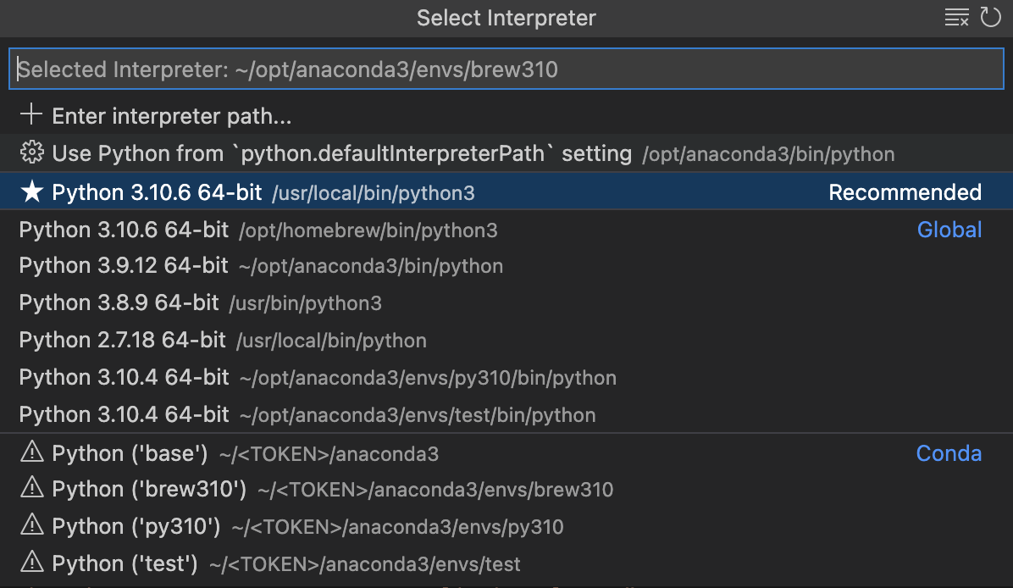Use Python from python.defaultInterpreterPath setting
The width and height of the screenshot is (1013, 588).
click(339, 153)
